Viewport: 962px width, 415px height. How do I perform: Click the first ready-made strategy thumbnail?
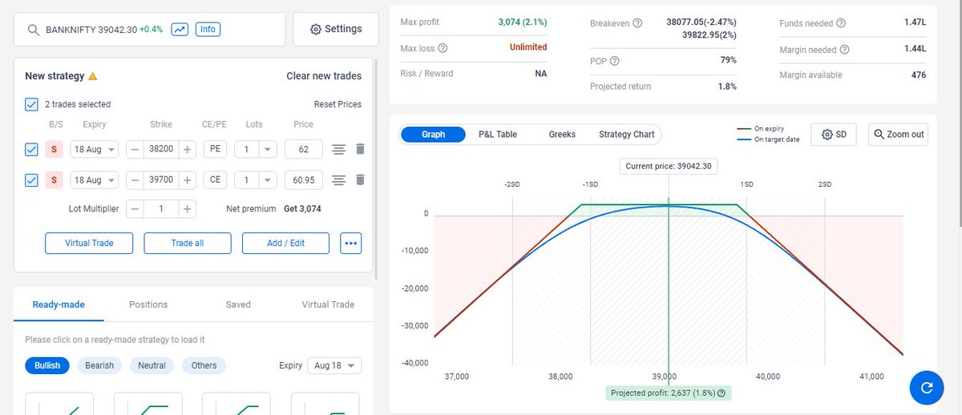[59, 404]
